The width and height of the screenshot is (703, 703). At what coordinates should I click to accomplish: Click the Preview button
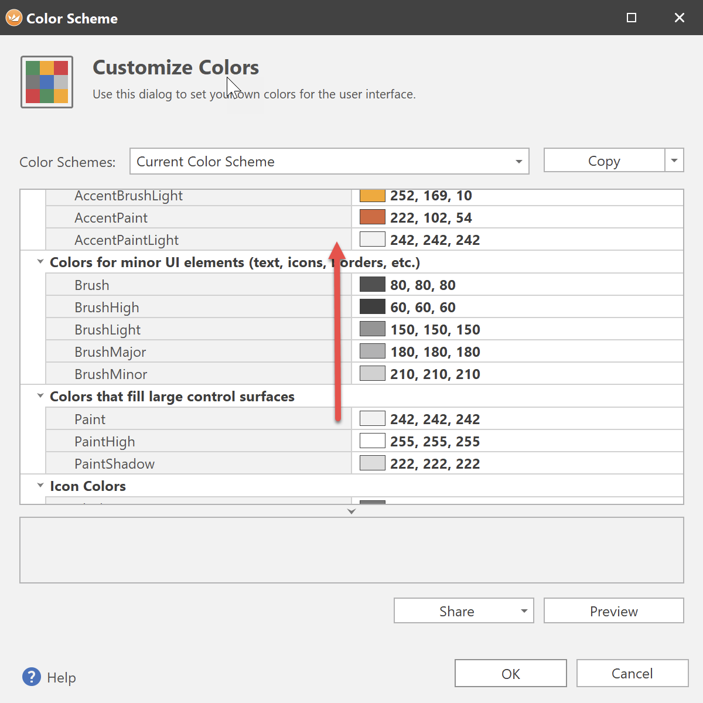(613, 611)
